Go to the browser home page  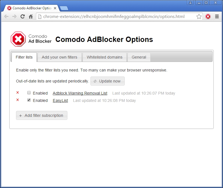pos(31,17)
